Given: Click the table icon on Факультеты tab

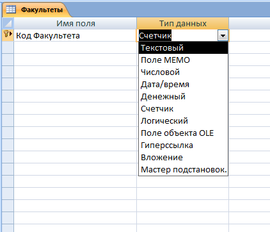Looking at the screenshot, I should [x=11, y=10].
